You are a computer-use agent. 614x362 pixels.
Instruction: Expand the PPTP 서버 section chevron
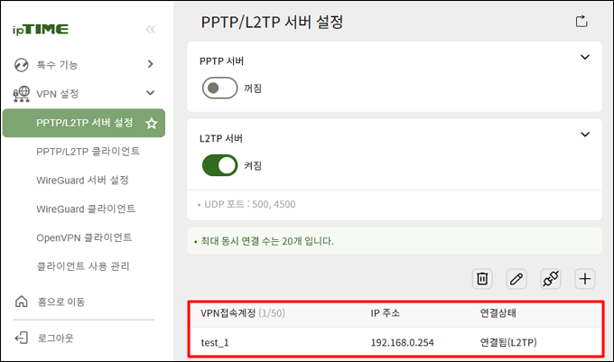coord(584,57)
